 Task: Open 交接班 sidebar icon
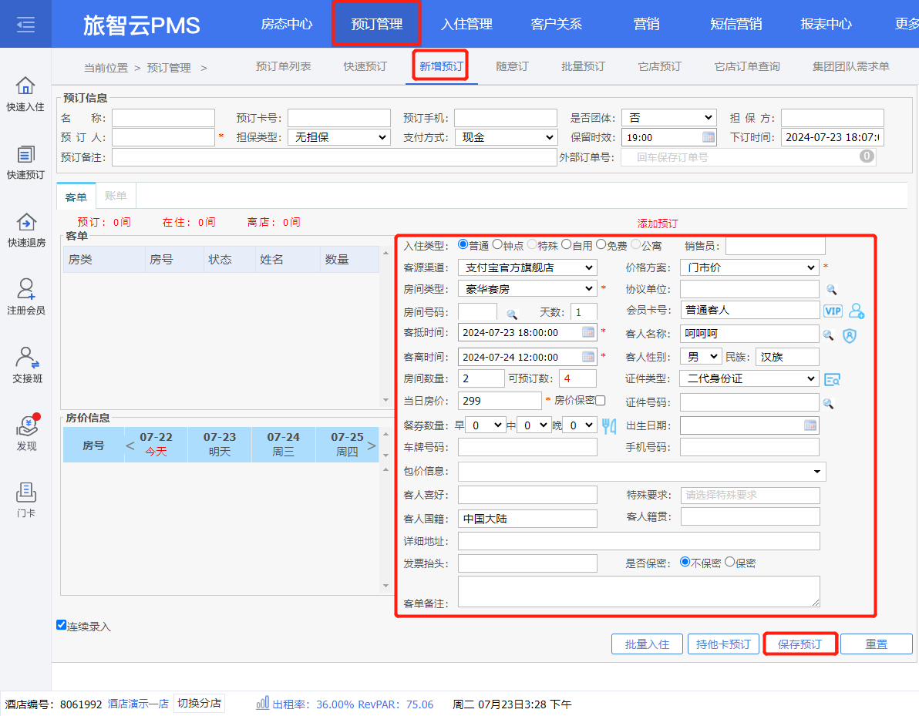27,358
